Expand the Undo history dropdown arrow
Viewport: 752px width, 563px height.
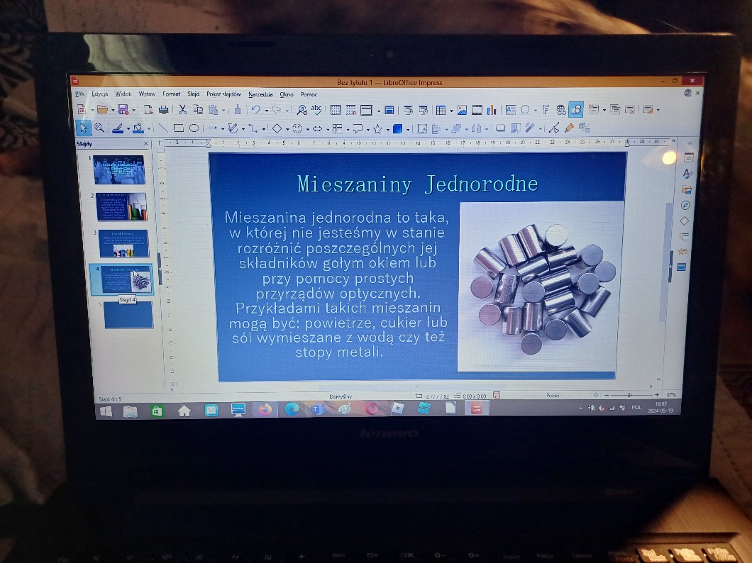click(x=266, y=110)
